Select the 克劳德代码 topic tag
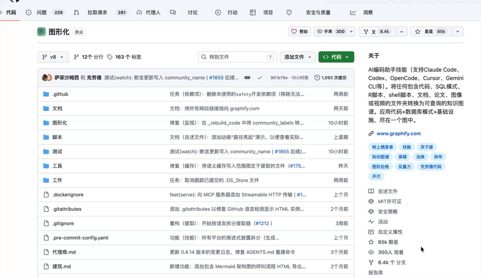 point(430,167)
